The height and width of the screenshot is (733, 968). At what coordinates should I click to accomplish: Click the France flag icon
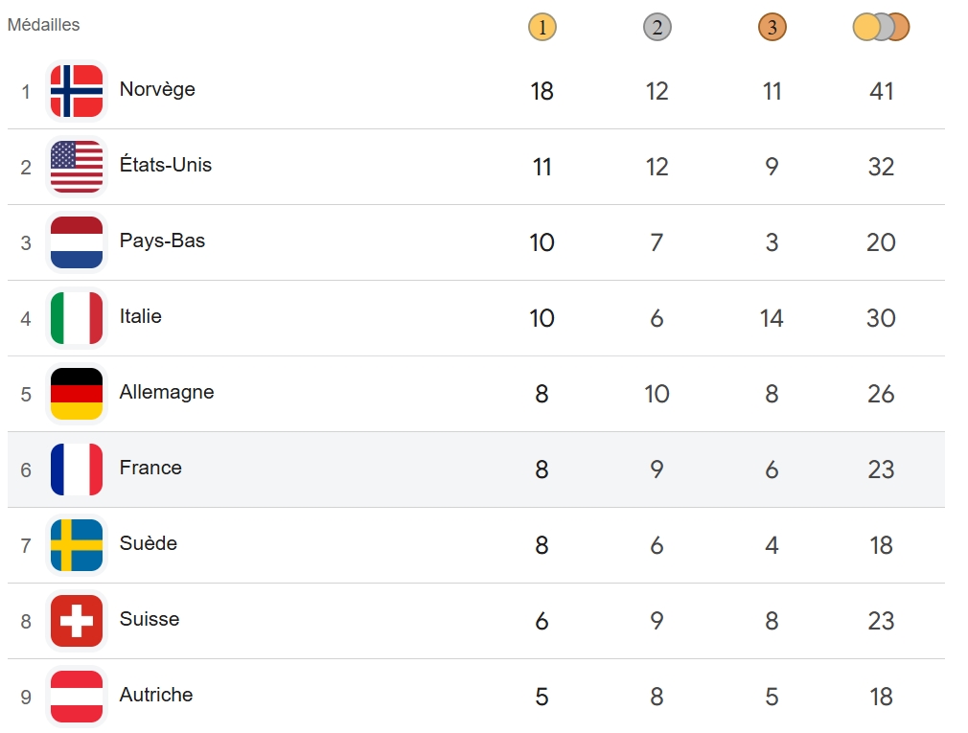tap(77, 470)
